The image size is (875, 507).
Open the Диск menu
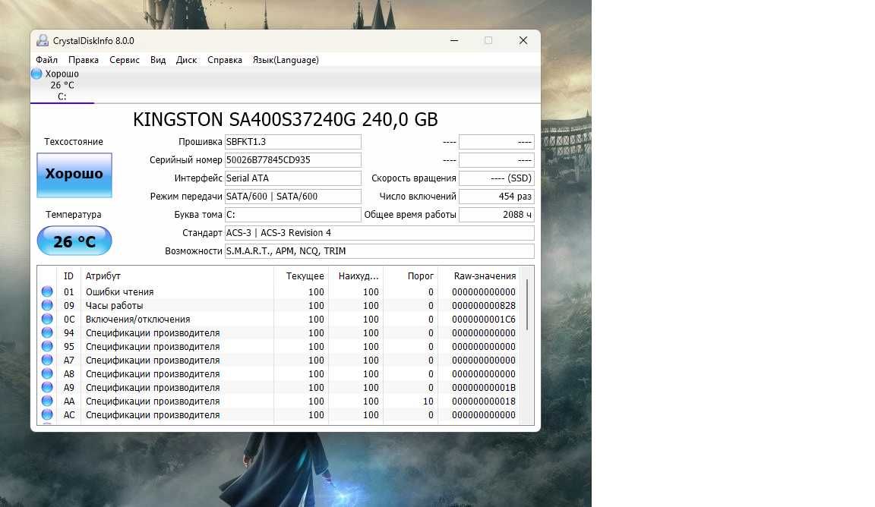tap(186, 60)
